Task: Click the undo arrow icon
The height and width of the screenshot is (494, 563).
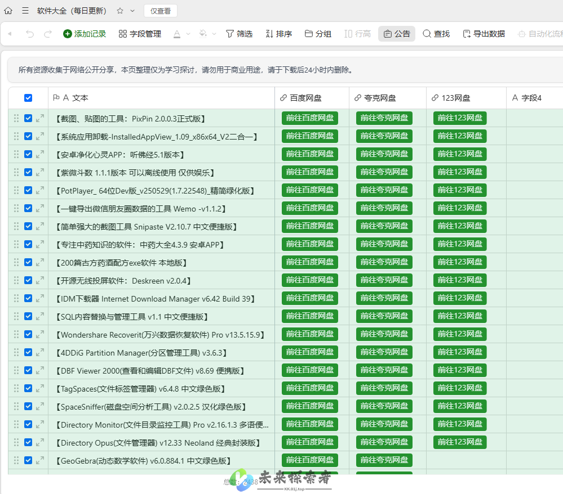Action: point(30,34)
